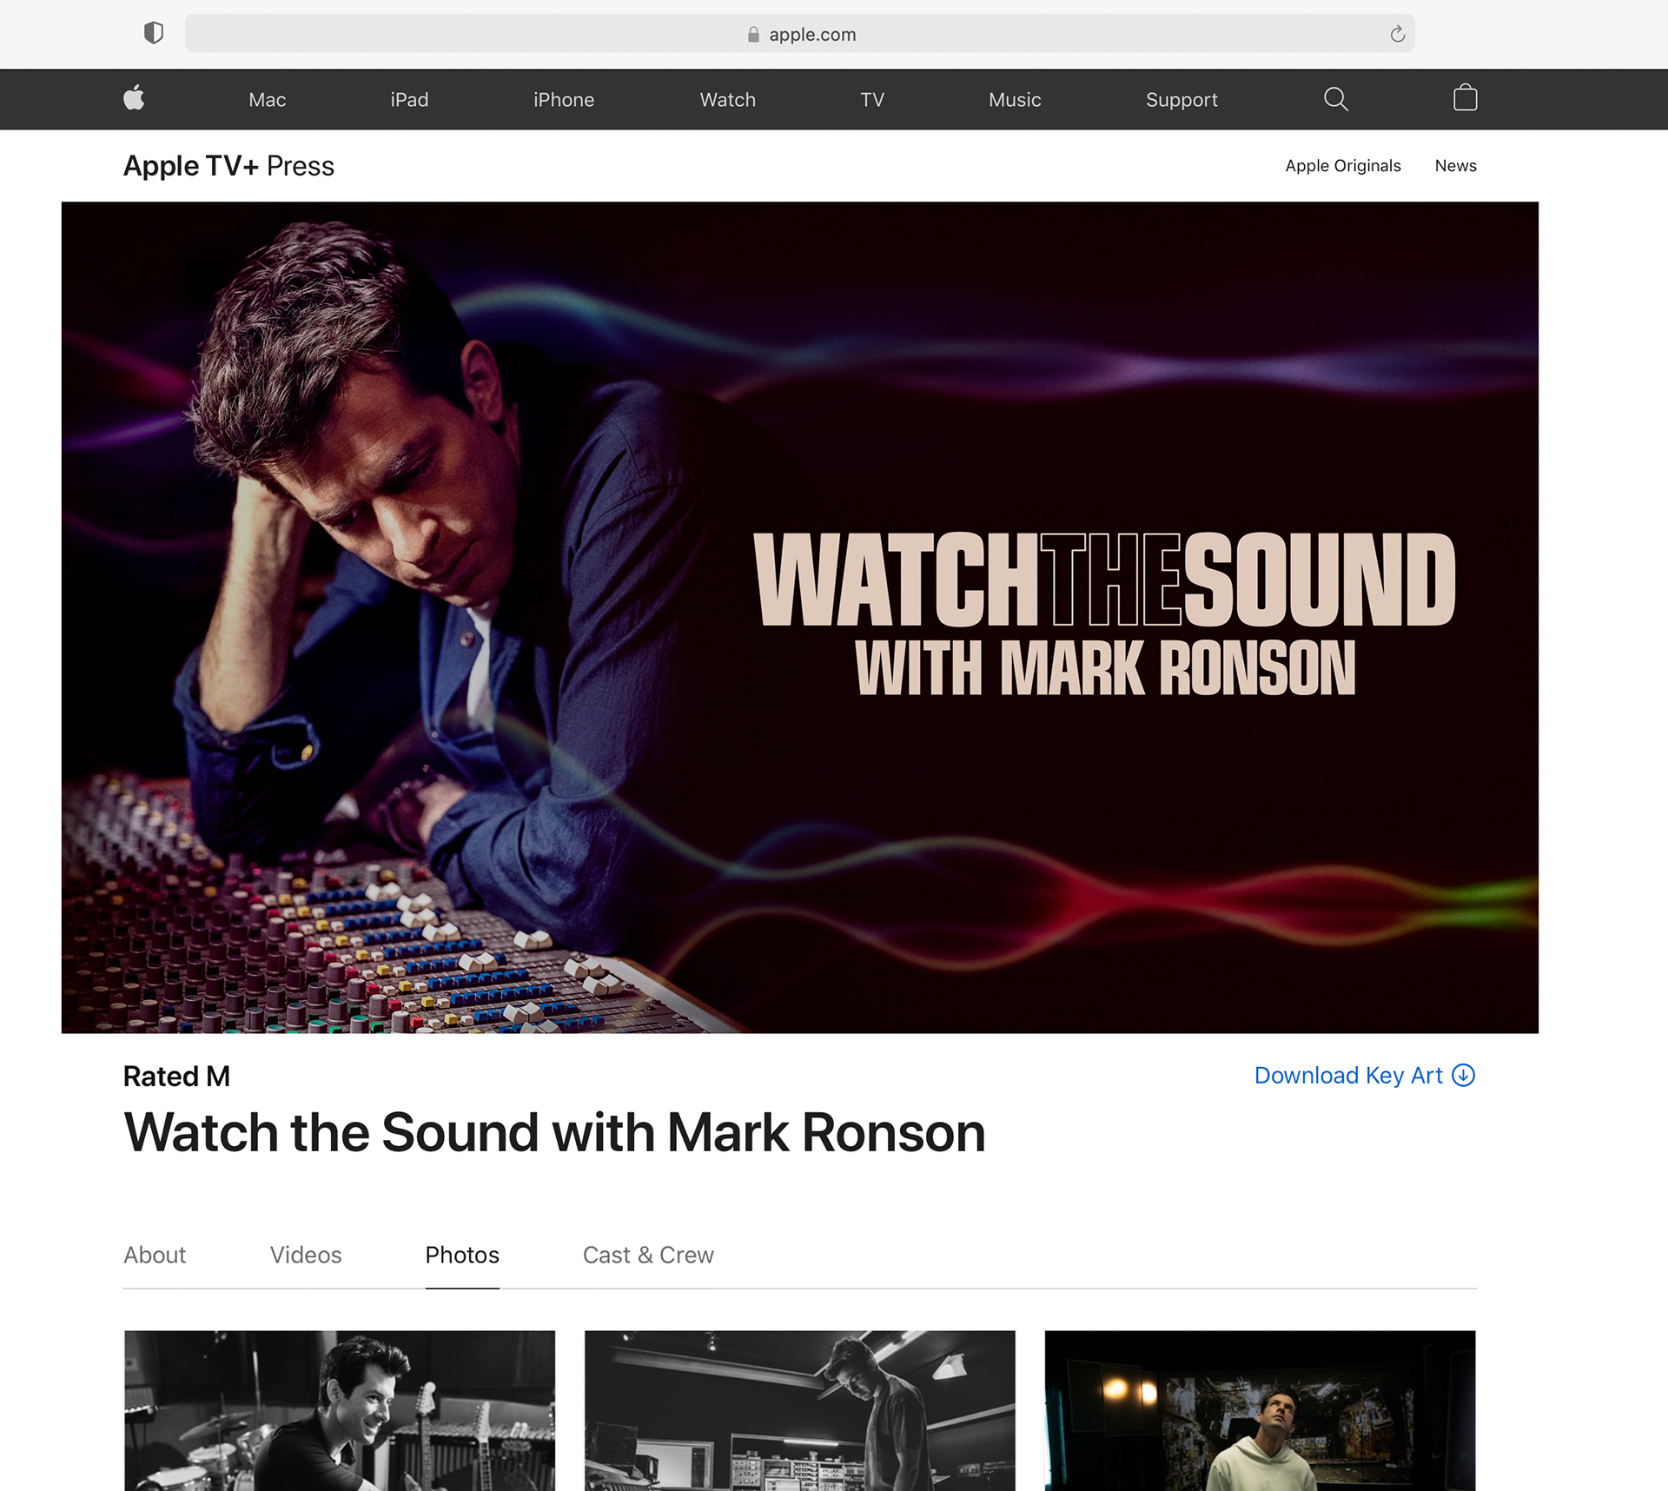Open the white hoodie photo thumbnail
The height and width of the screenshot is (1491, 1668).
1260,1410
